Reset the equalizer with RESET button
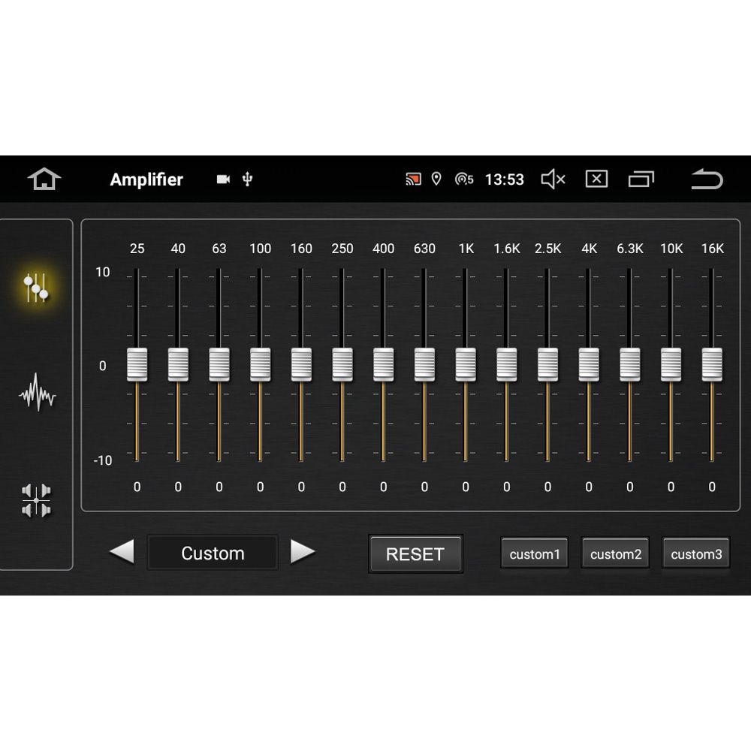 415,554
